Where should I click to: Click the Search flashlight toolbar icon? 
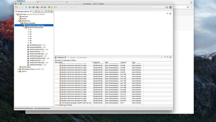tap(55, 7)
